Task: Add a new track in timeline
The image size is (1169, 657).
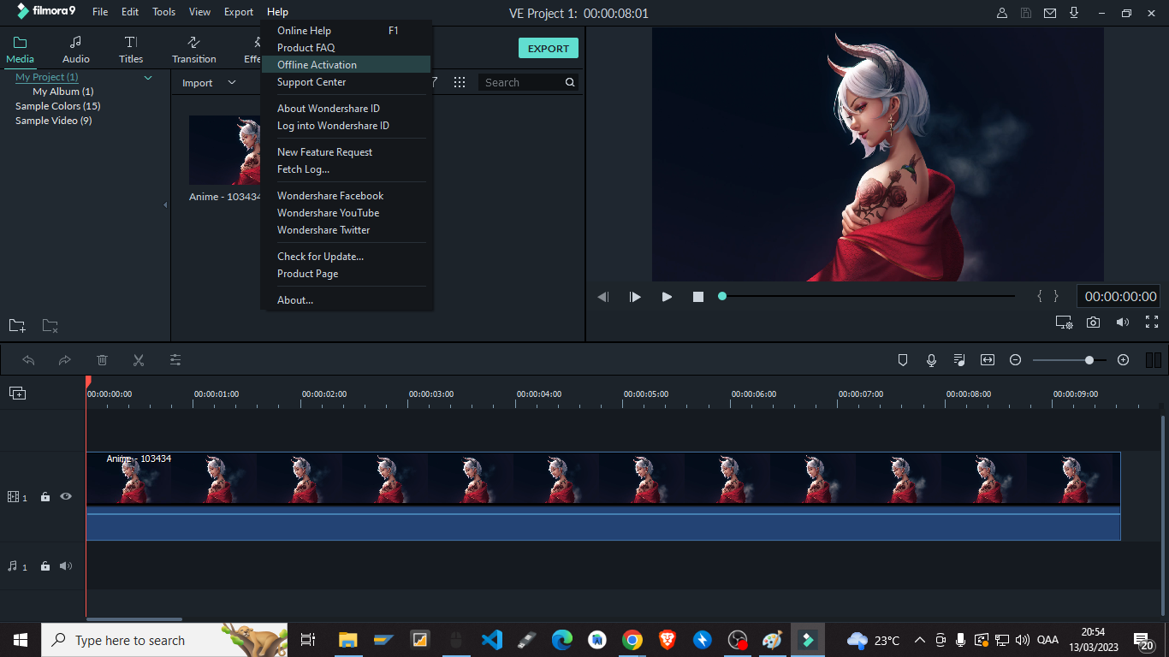Action: 17,393
